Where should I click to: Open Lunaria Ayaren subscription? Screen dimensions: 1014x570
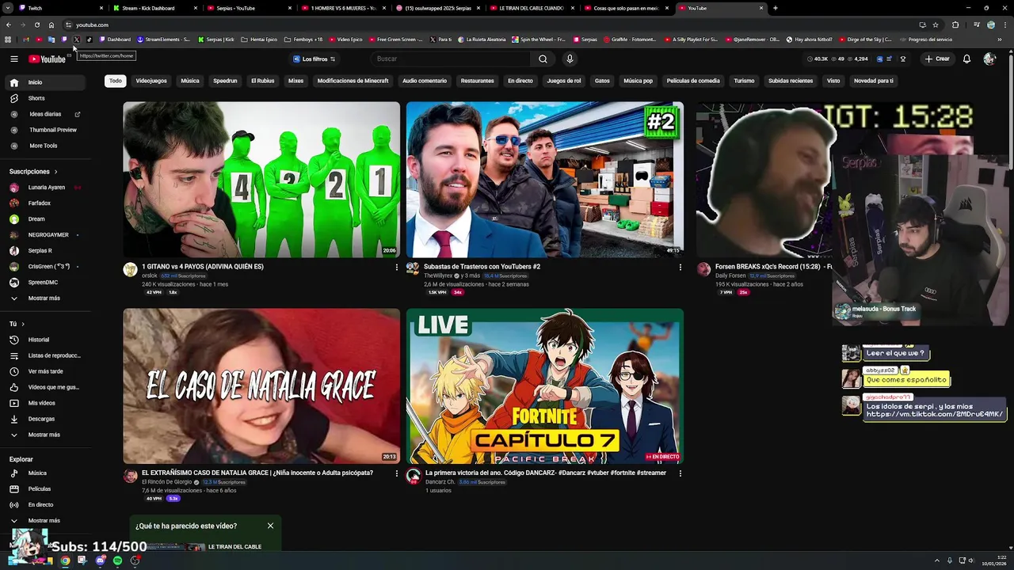tap(46, 188)
